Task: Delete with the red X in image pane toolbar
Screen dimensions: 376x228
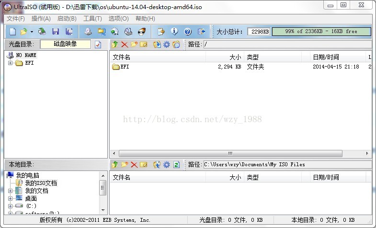Action: (x=125, y=45)
